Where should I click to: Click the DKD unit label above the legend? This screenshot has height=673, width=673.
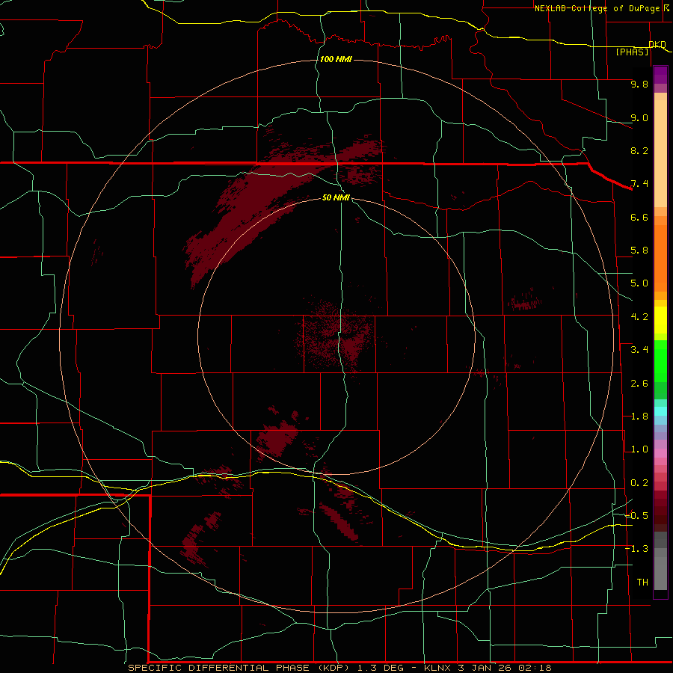[x=657, y=45]
